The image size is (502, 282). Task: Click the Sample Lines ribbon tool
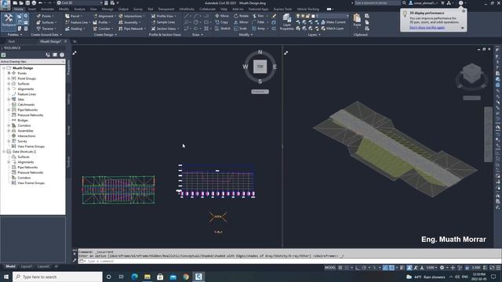[x=163, y=23]
